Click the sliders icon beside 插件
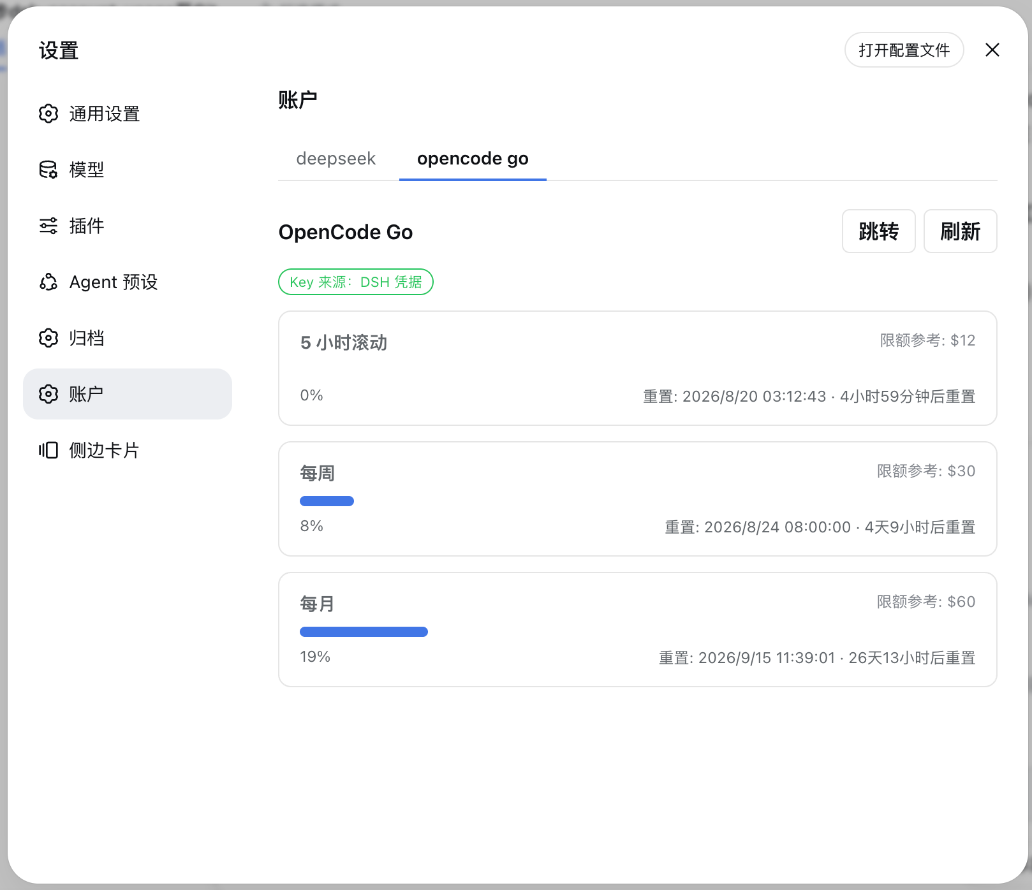The height and width of the screenshot is (890, 1032). tap(48, 226)
